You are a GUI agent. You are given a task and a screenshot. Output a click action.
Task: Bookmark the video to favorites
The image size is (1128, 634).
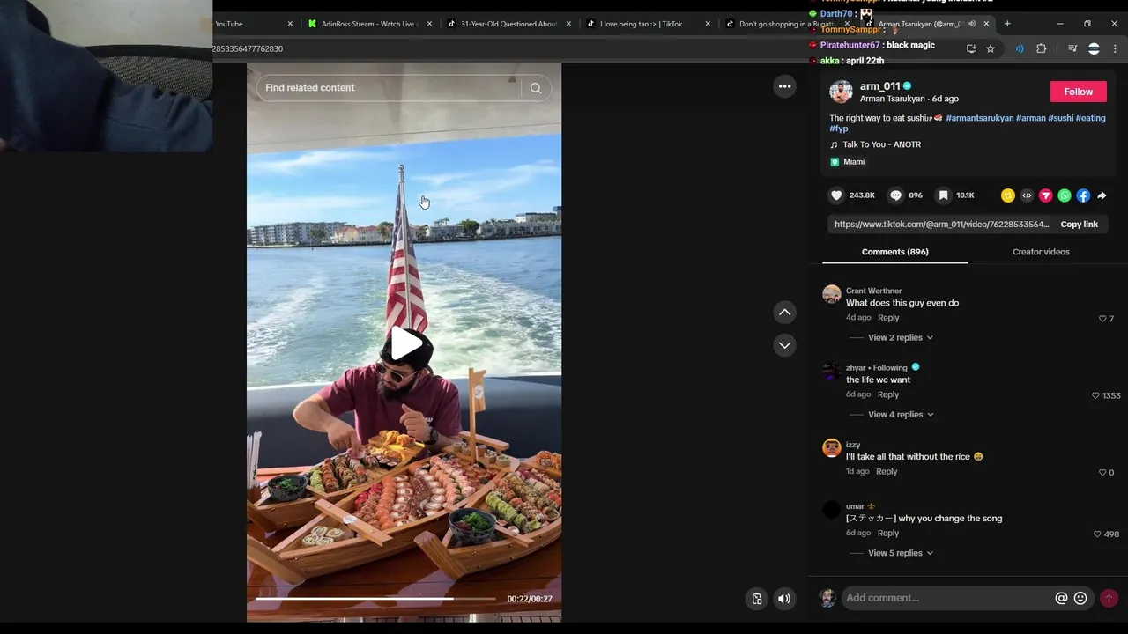(943, 195)
